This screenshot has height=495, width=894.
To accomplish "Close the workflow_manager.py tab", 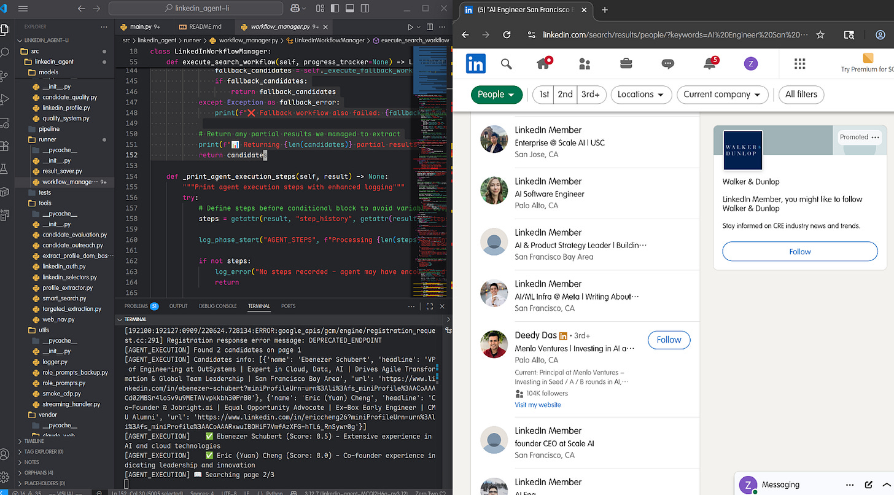I will point(324,27).
